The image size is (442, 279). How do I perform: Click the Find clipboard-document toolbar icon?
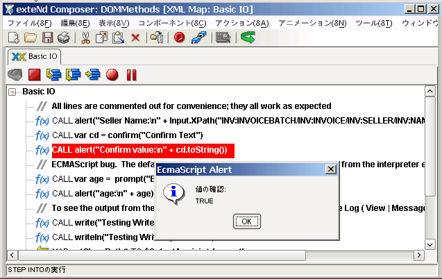point(157,37)
